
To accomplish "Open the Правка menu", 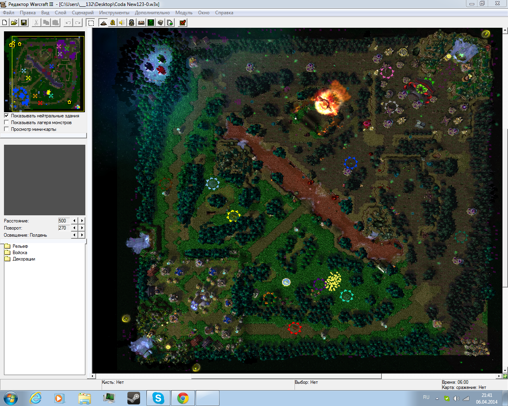I will pyautogui.click(x=28, y=13).
